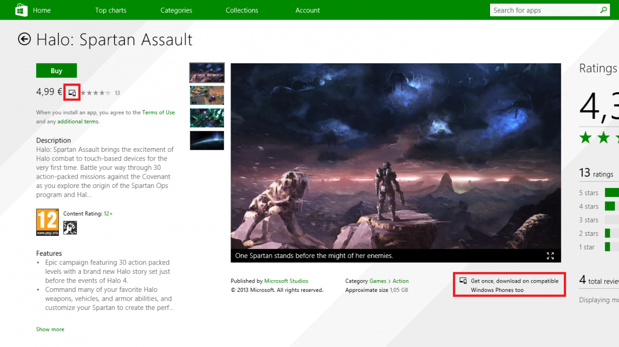
Task: Click the 4,99 € price text
Action: pyautogui.click(x=49, y=92)
